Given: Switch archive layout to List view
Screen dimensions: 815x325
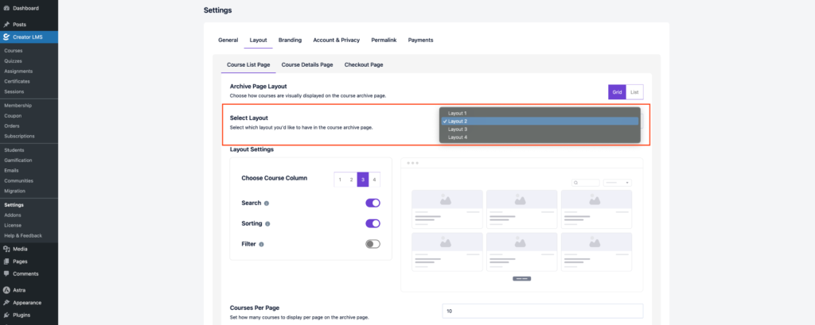Looking at the screenshot, I should (x=634, y=92).
